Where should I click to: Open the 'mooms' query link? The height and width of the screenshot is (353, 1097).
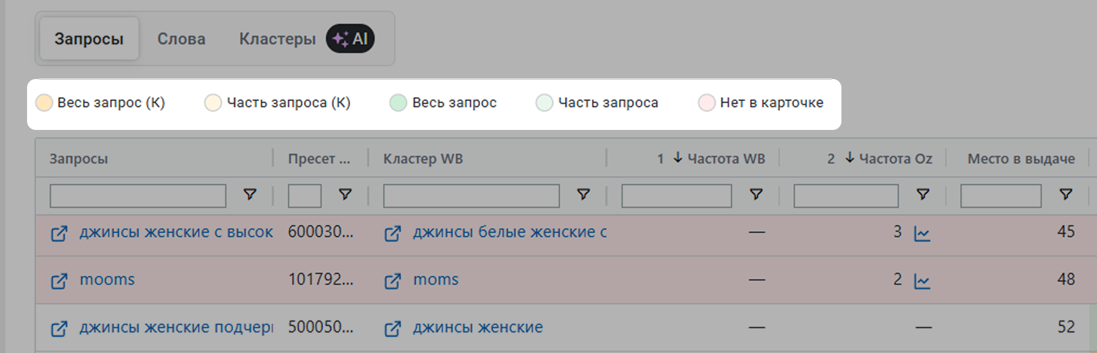pyautogui.click(x=107, y=280)
